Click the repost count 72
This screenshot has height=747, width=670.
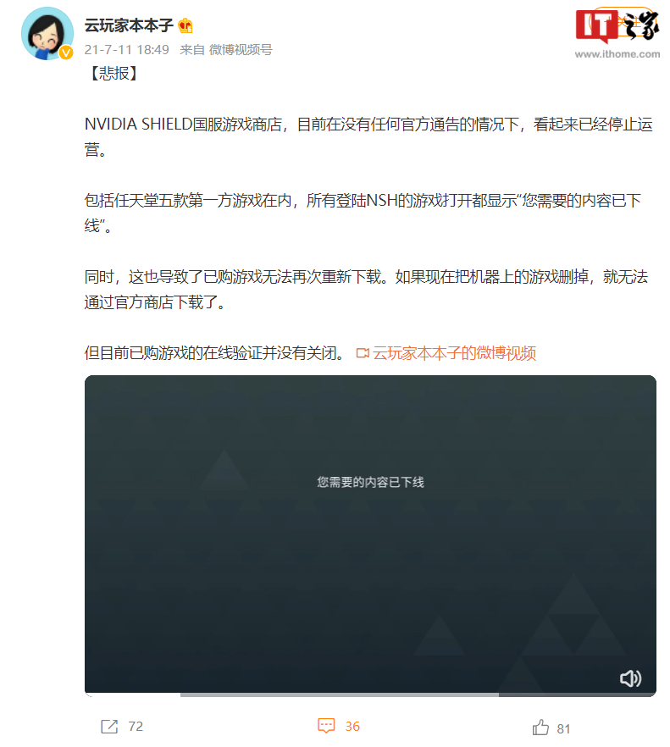tap(136, 727)
